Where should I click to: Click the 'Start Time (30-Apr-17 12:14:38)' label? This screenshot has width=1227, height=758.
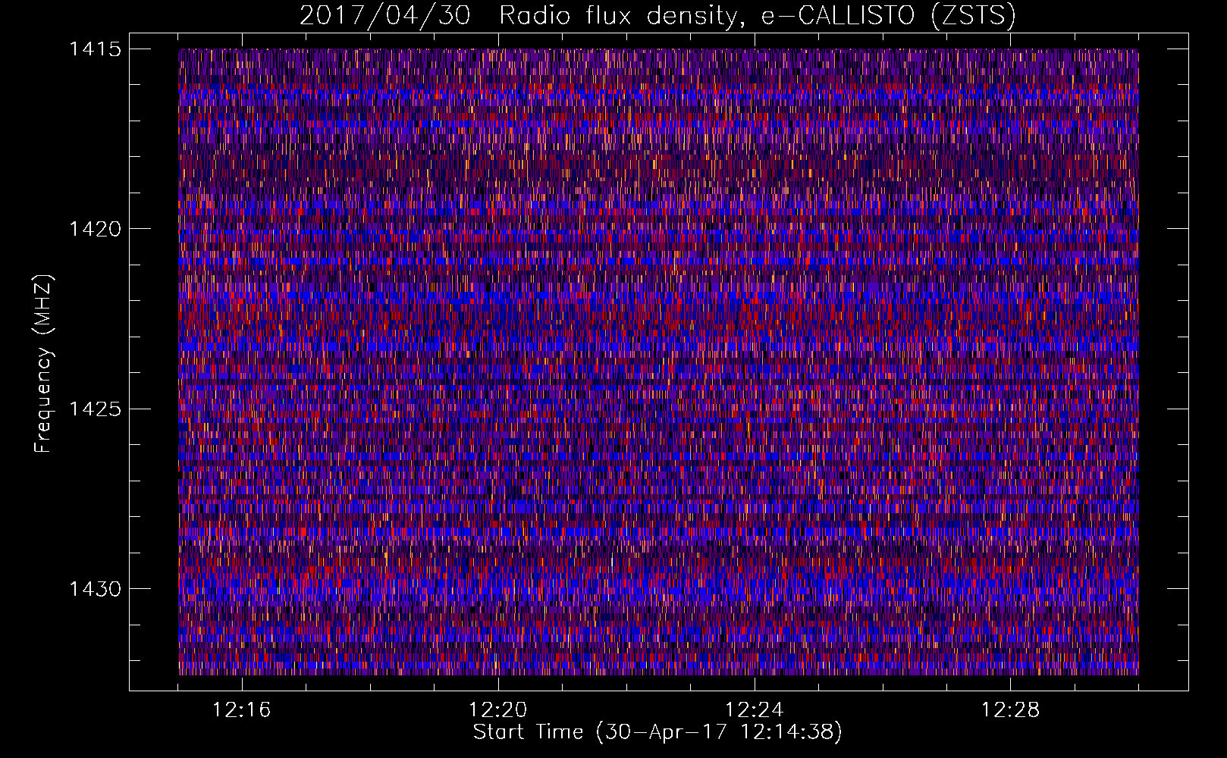[x=657, y=732]
